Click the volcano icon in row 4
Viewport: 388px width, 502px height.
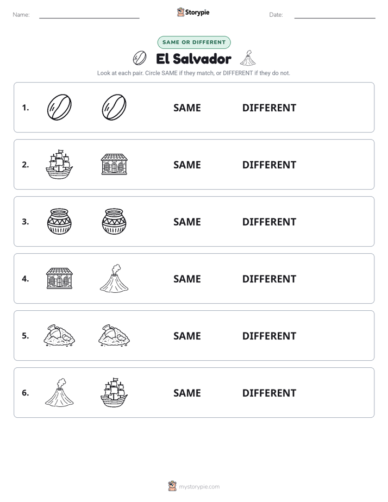click(114, 279)
